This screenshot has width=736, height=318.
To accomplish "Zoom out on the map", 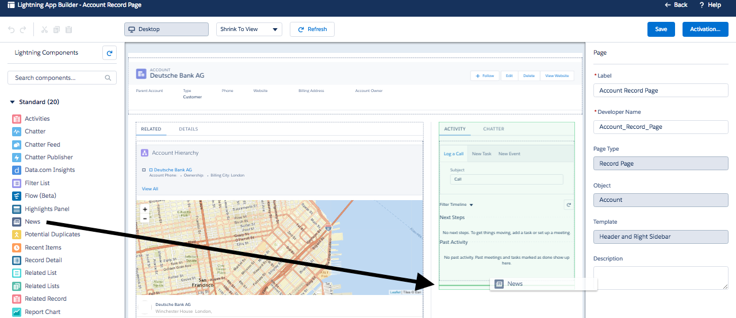I will tap(145, 219).
